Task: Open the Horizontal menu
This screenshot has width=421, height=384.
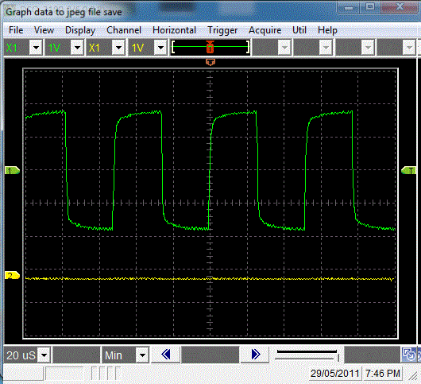Action: click(x=174, y=30)
